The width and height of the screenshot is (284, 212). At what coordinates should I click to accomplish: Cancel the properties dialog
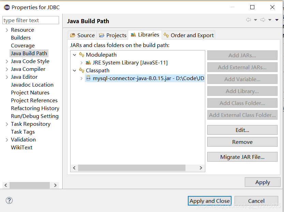pos(256,201)
